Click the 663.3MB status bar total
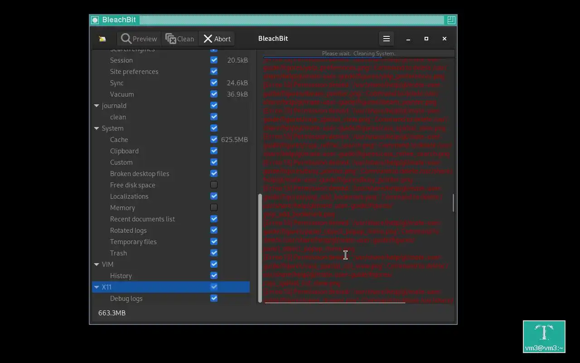 pos(112,313)
